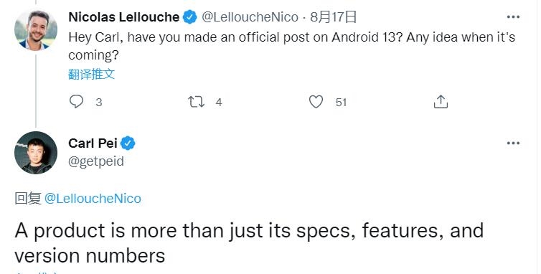This screenshot has height=274, width=541.
Task: Click the like count 51
Action: click(x=341, y=102)
